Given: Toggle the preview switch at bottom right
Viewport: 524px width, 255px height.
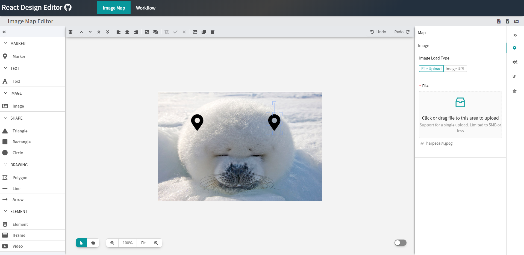Looking at the screenshot, I should click(400, 243).
